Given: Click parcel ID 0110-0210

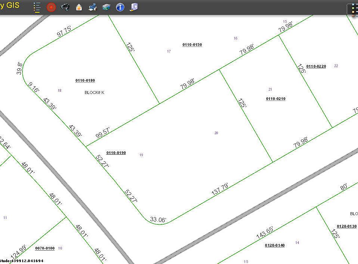Looking at the screenshot, I should [x=276, y=99].
